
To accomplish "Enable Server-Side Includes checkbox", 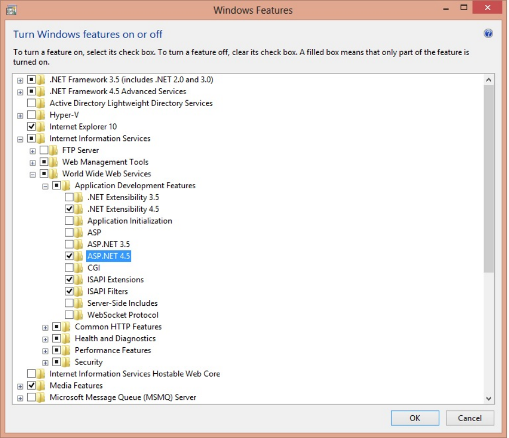I will click(x=69, y=303).
